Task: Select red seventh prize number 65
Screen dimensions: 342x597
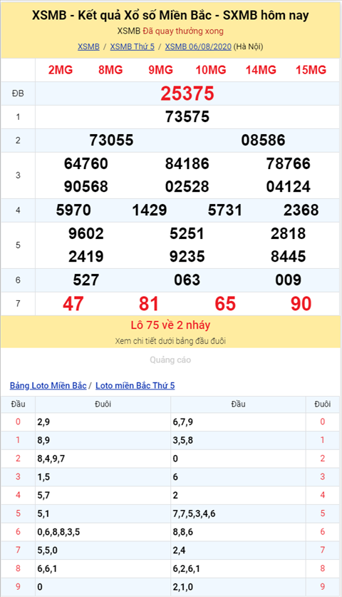Action: coord(225,304)
